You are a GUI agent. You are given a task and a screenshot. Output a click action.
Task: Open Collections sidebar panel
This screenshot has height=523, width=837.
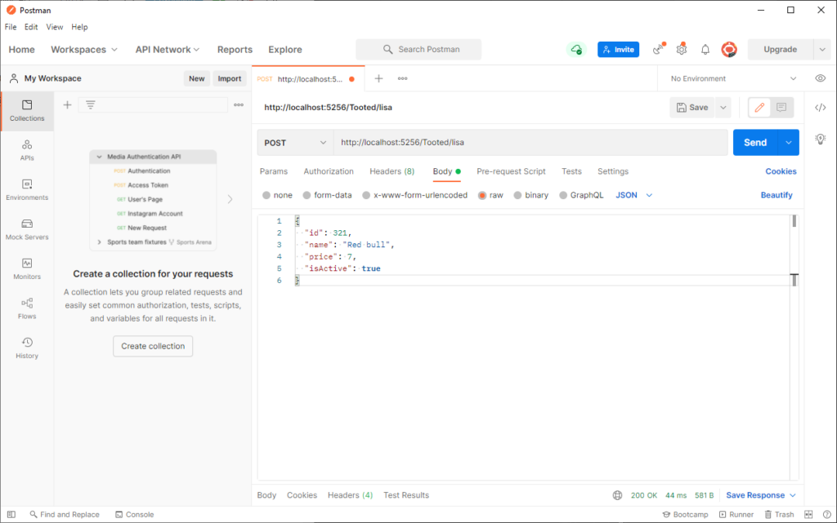(27, 111)
